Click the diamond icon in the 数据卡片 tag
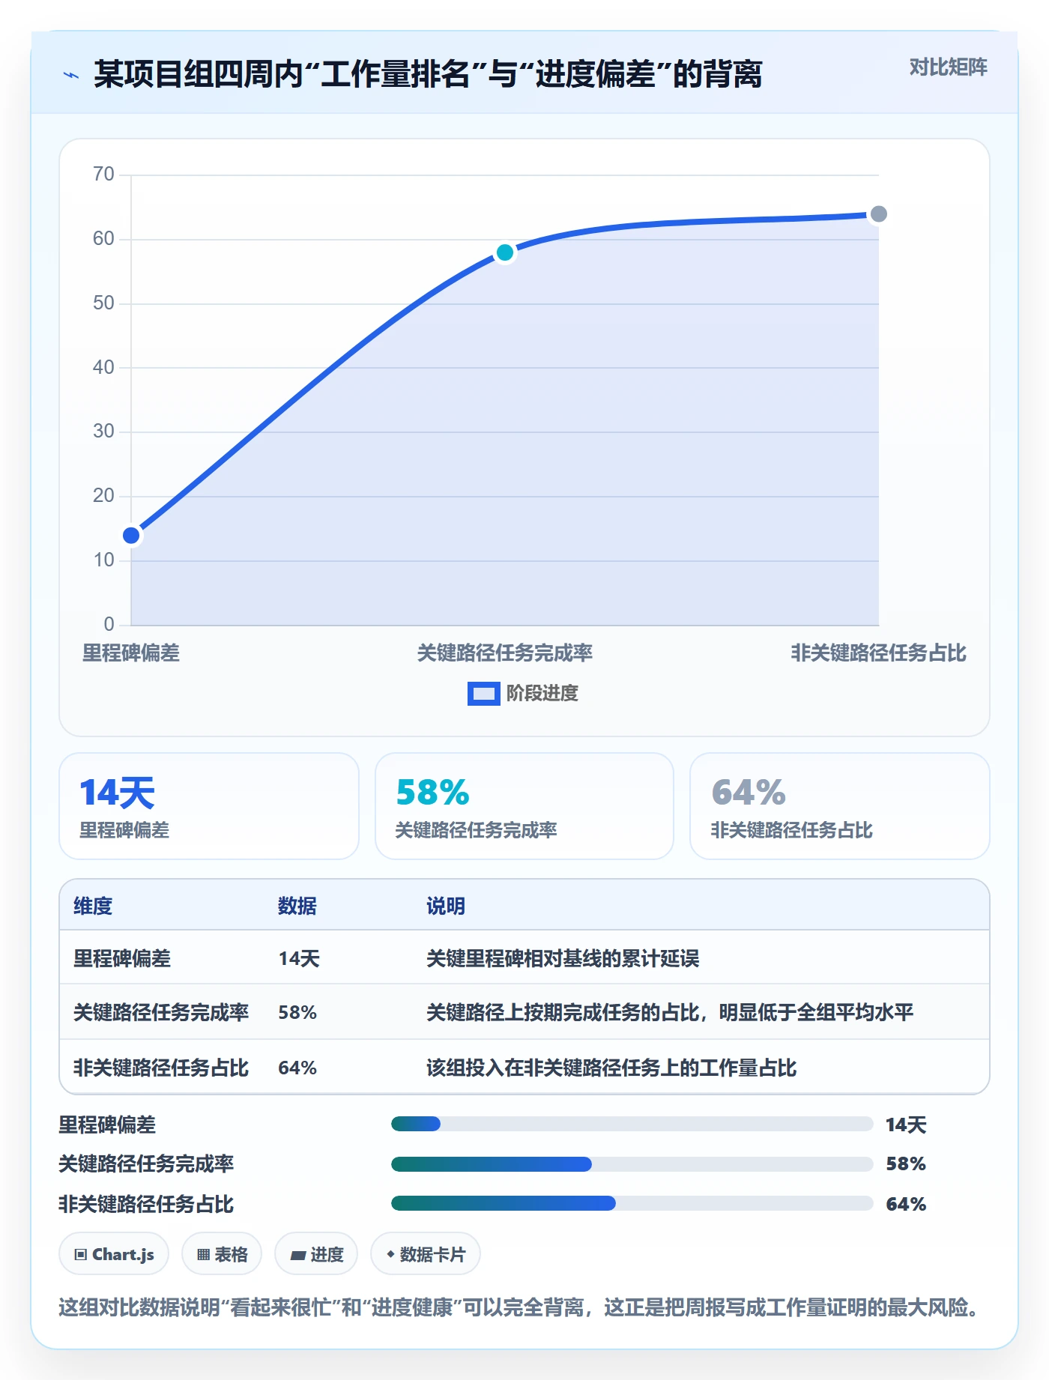 [390, 1254]
